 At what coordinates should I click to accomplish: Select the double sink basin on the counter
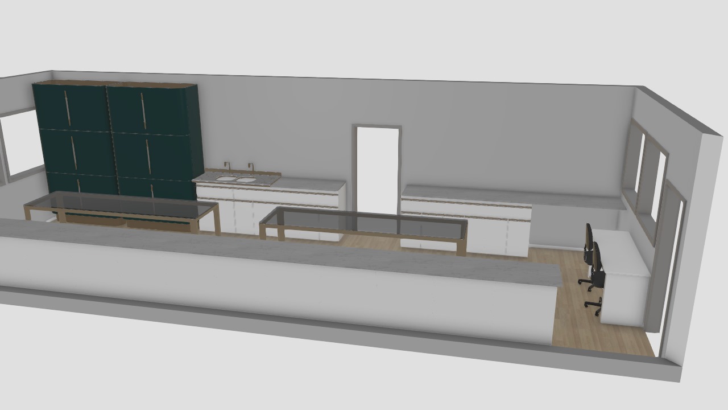click(236, 179)
